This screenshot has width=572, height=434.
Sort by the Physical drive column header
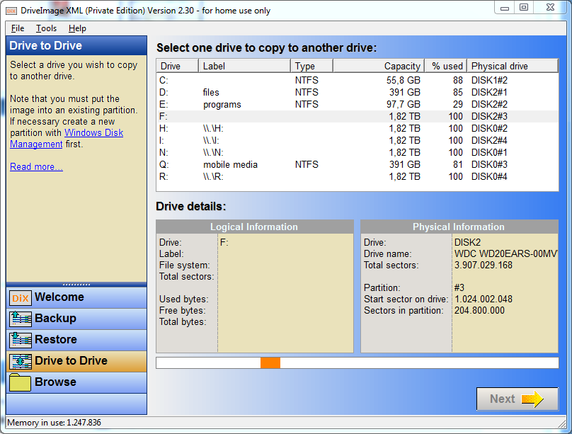coord(513,66)
